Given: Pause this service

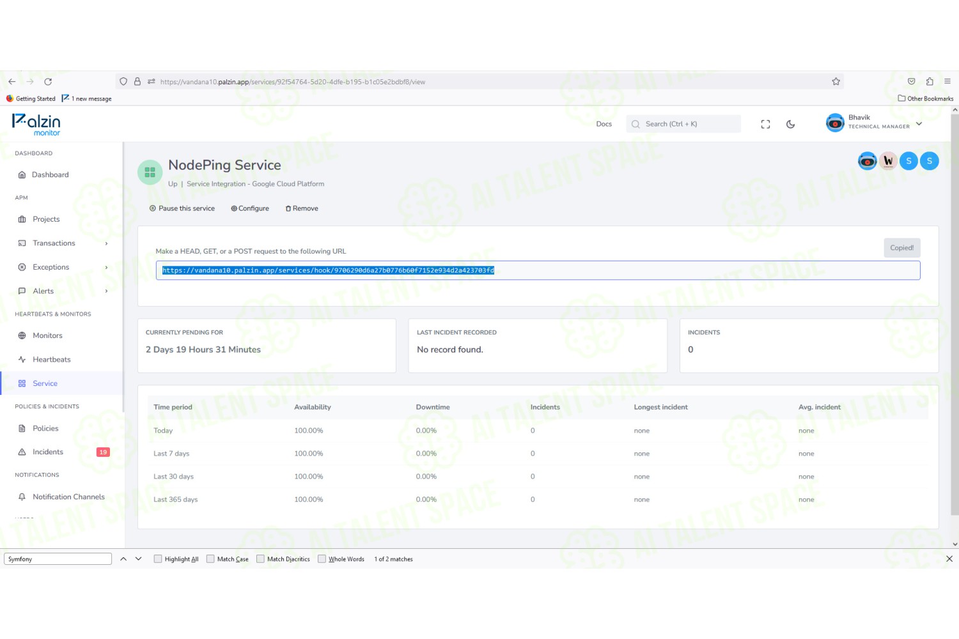Looking at the screenshot, I should tap(182, 208).
